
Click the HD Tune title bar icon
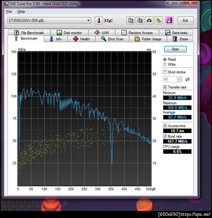[x=6, y=4]
